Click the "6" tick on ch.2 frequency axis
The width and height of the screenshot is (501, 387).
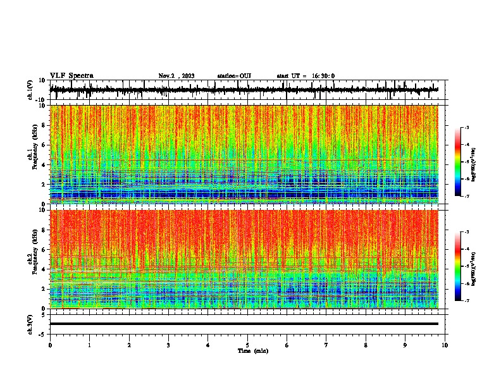tap(44, 249)
